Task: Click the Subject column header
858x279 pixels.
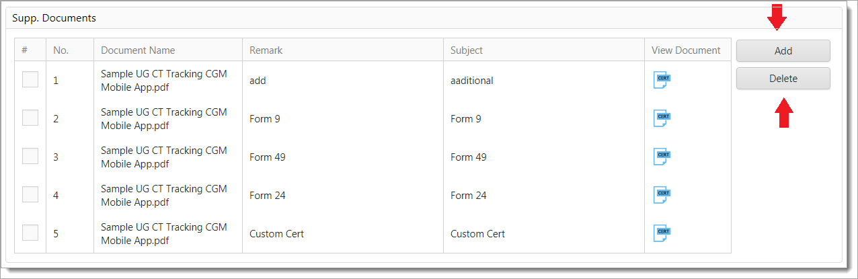Action: pos(467,50)
